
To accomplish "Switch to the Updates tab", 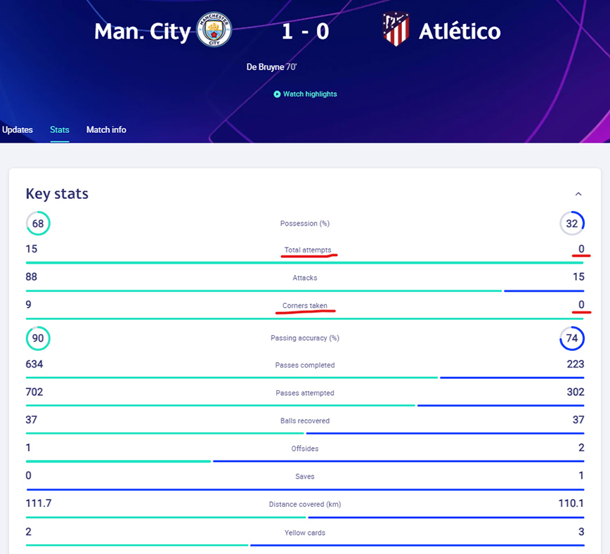I will pos(18,130).
